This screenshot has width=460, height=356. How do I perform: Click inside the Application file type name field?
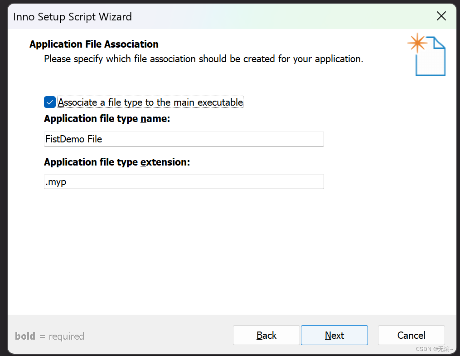click(x=184, y=139)
